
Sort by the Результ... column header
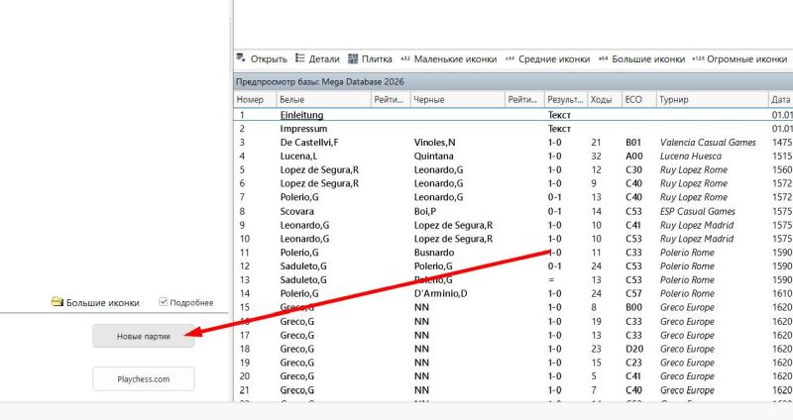tap(565, 100)
